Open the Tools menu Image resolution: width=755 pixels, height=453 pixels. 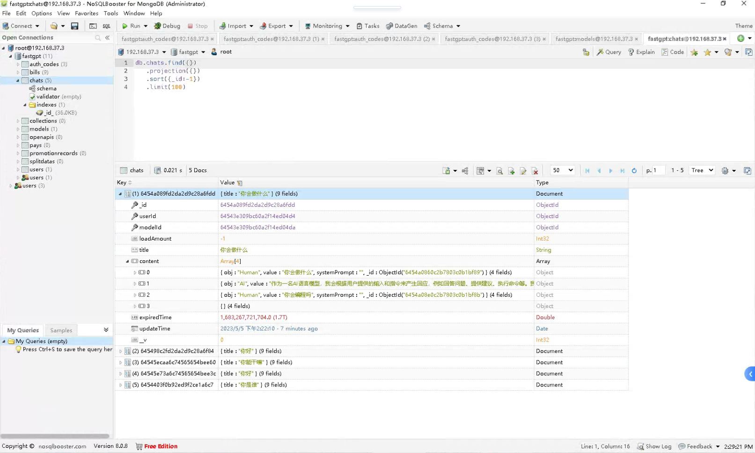pos(111,14)
